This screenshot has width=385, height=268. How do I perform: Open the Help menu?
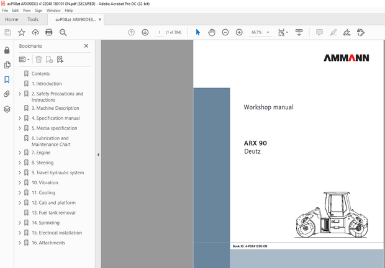pos(69,11)
